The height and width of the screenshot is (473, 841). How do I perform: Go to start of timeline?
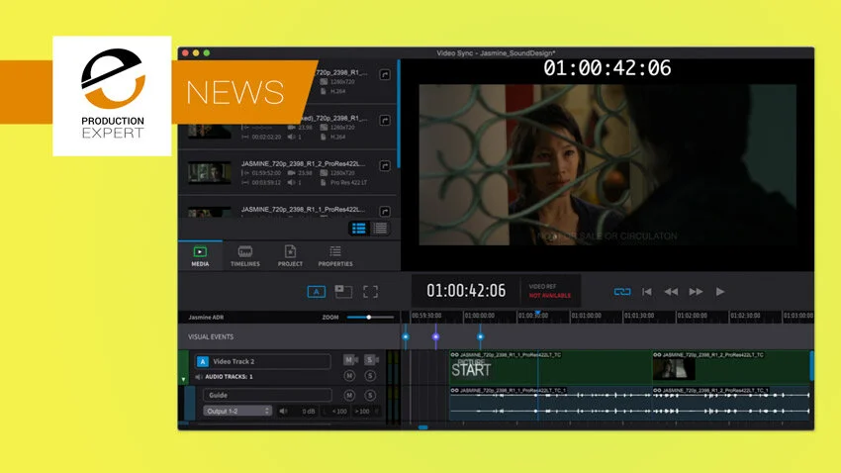[647, 292]
